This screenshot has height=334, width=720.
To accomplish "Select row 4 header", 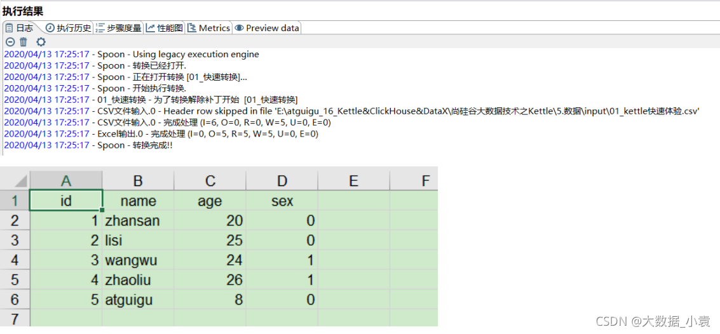I will [x=15, y=260].
